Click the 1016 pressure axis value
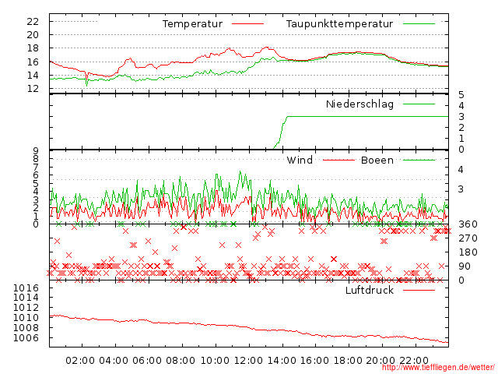 [x=26, y=288]
